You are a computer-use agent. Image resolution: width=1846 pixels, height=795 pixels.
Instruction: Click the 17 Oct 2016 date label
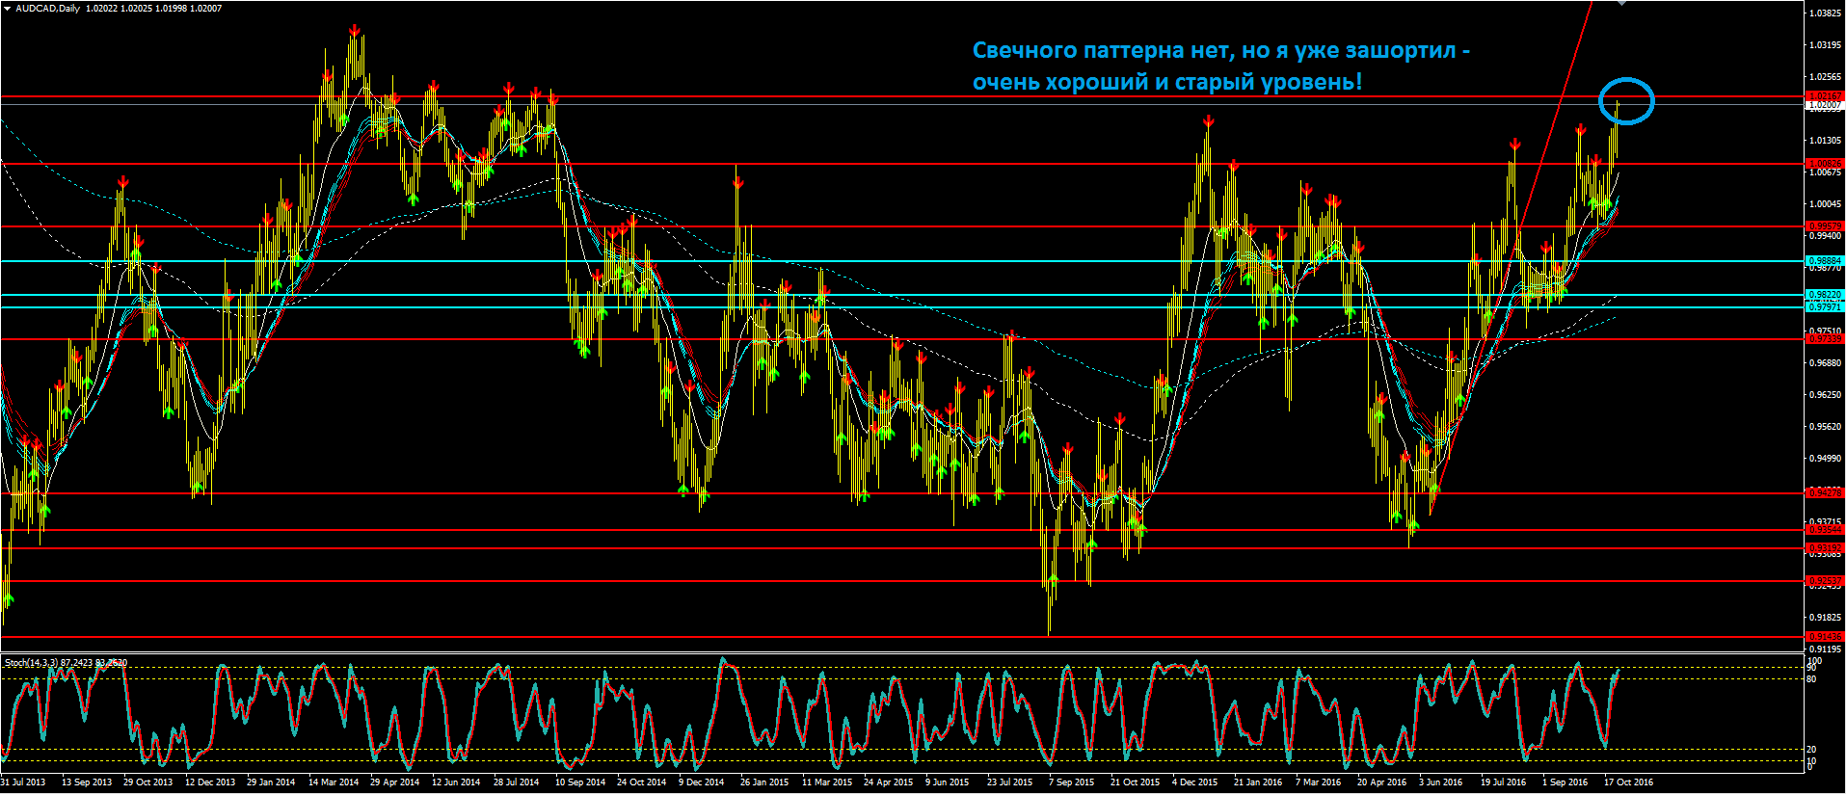(x=1628, y=782)
